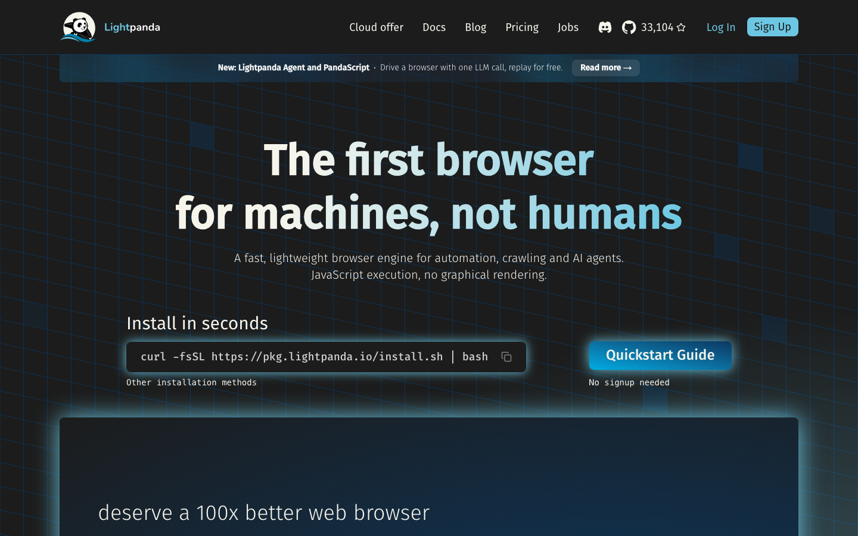Click the Sign Up button
Screen dimensions: 858x536
[x=772, y=27]
